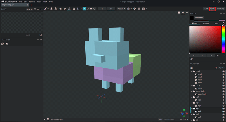This screenshot has height=122, width=226.
Task: Collapse the Color panel with its chevron
Action: pos(224,13)
